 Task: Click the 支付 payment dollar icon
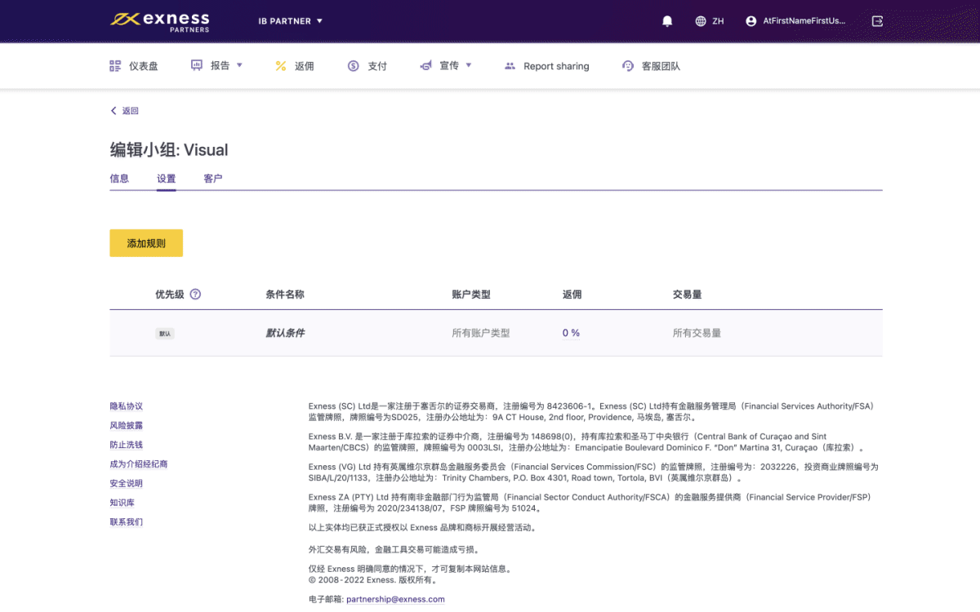(x=353, y=66)
